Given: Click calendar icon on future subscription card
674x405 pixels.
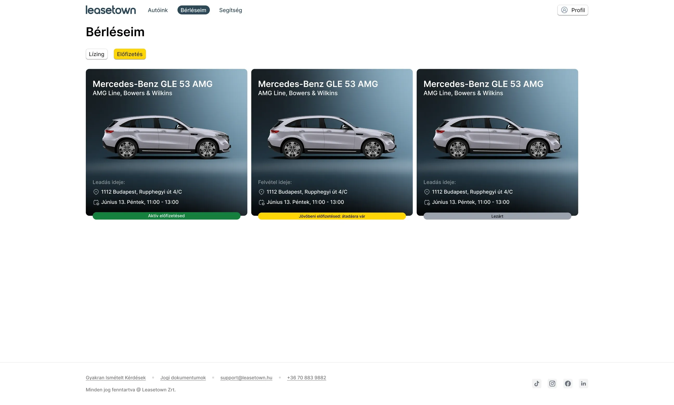Looking at the screenshot, I should pos(261,202).
